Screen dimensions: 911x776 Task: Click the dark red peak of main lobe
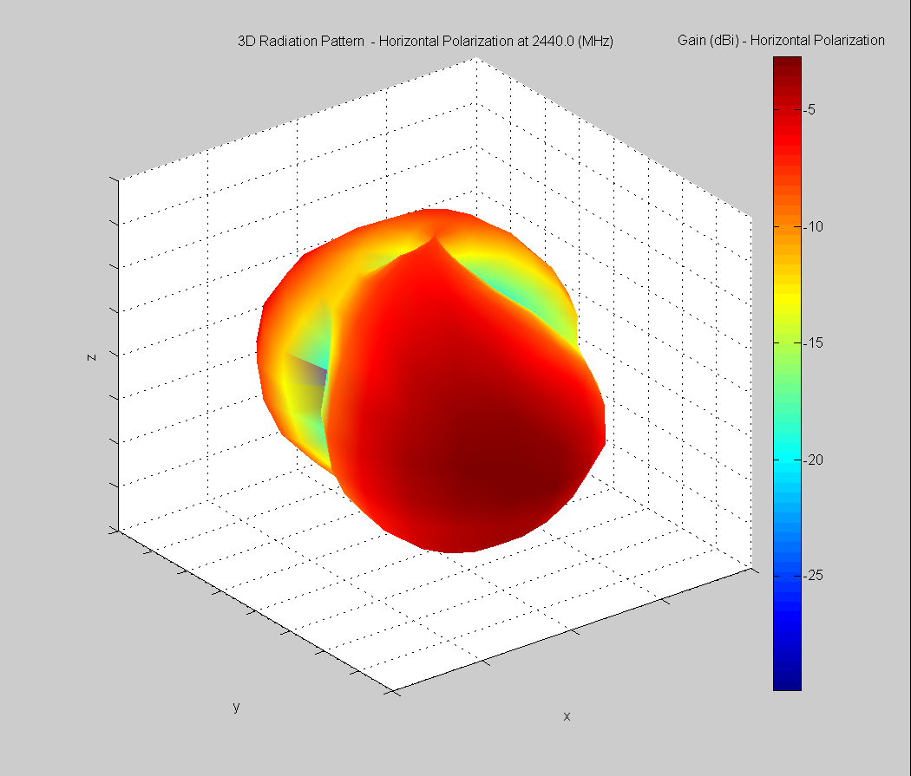pyautogui.click(x=473, y=473)
